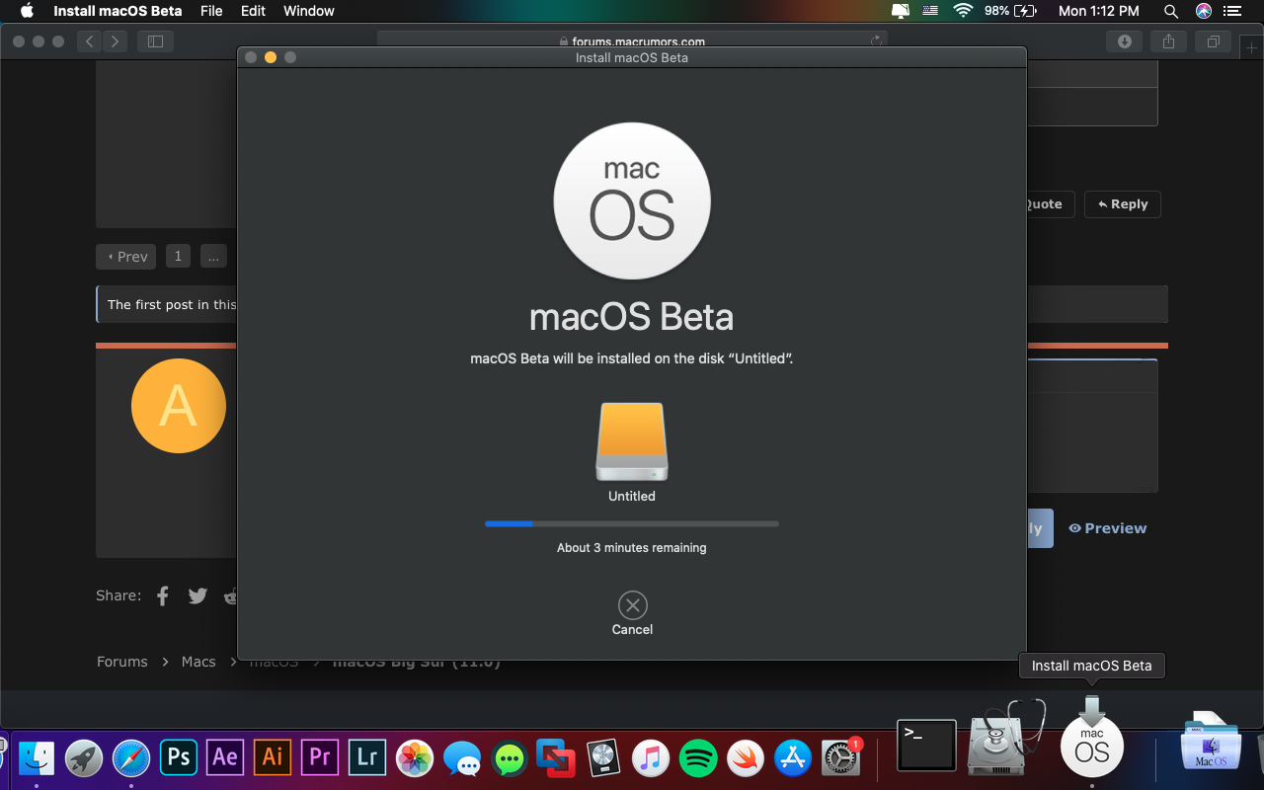
Task: Click the macOS logo in the installer
Action: [x=632, y=200]
